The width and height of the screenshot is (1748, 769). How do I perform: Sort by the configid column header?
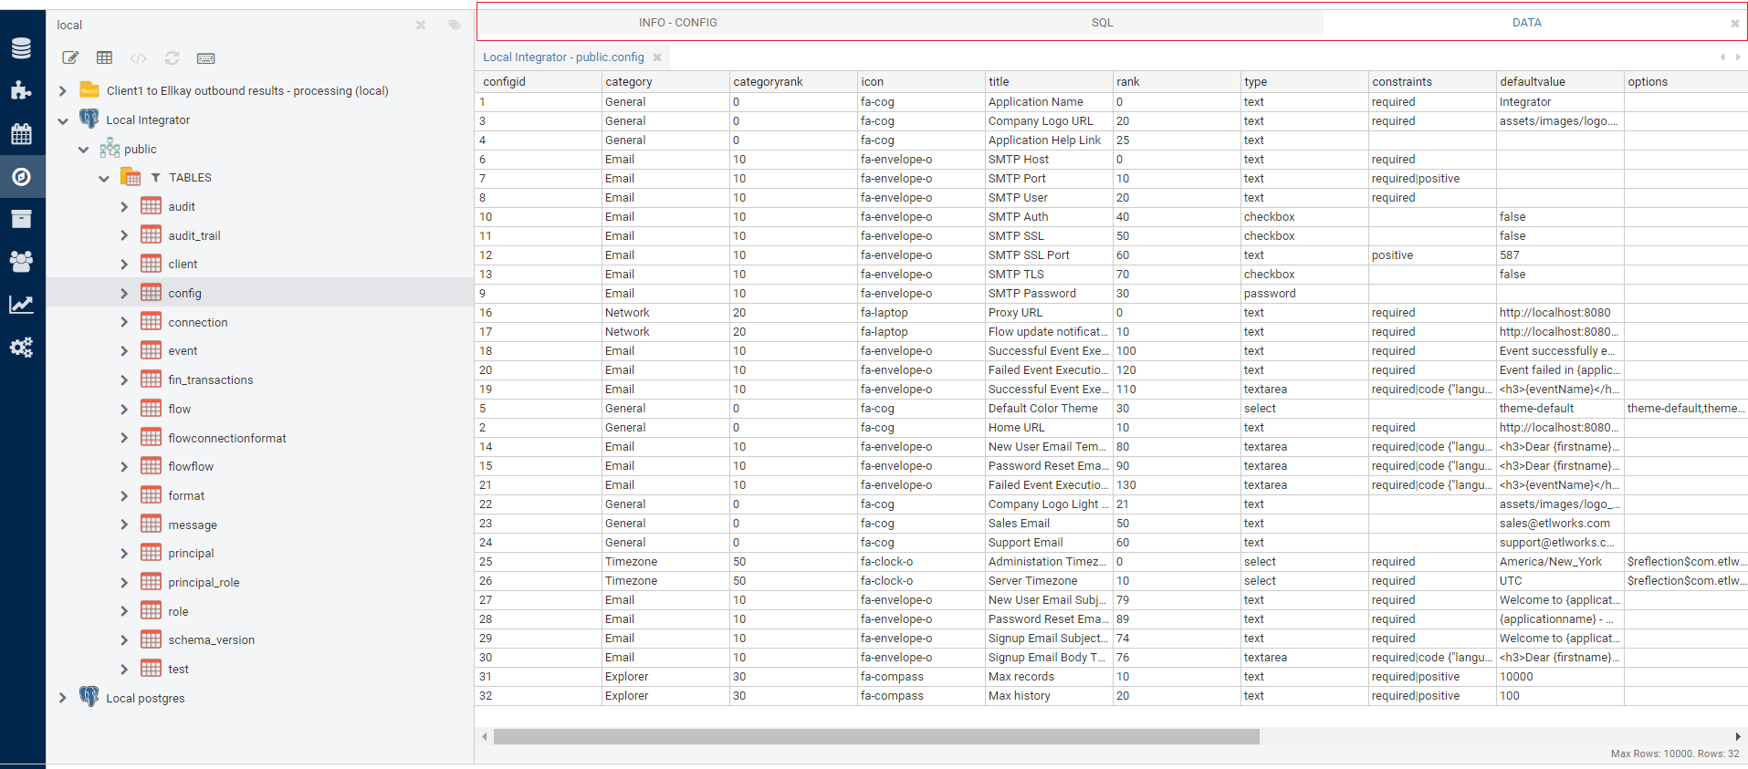pos(538,81)
